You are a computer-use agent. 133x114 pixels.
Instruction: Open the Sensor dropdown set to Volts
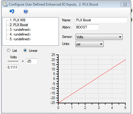(99, 37)
